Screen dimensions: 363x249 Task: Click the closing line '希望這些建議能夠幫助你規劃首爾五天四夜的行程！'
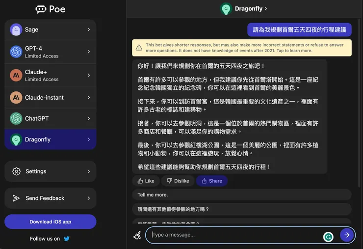[x=204, y=167]
